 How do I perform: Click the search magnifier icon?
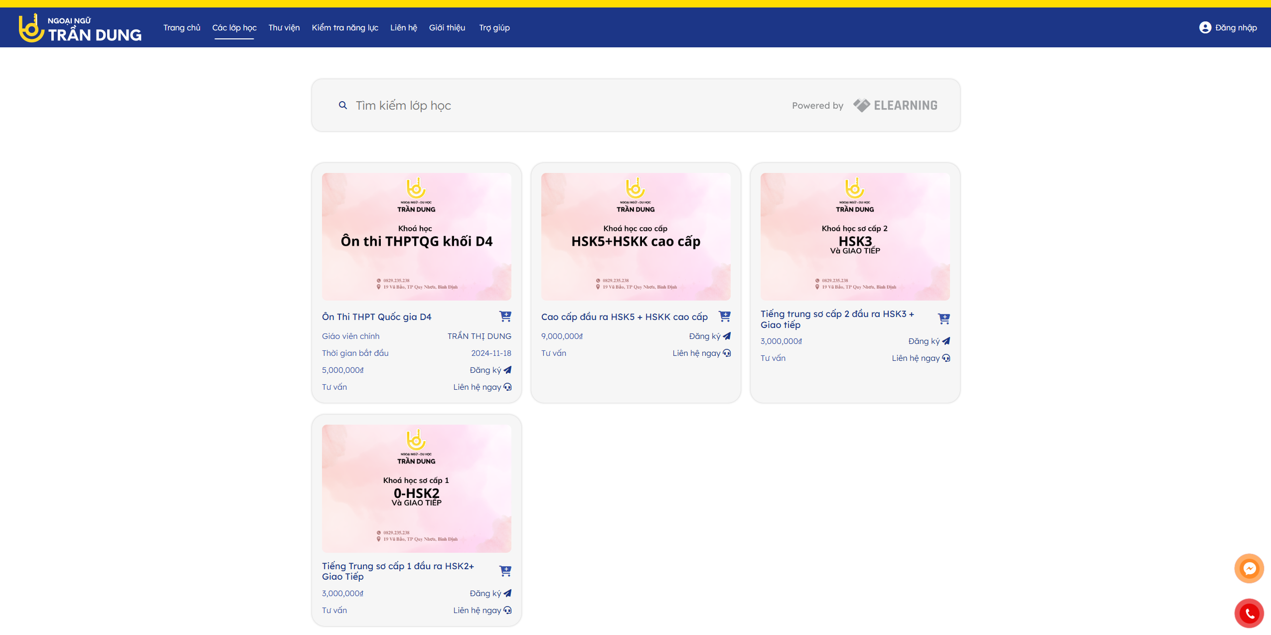343,105
